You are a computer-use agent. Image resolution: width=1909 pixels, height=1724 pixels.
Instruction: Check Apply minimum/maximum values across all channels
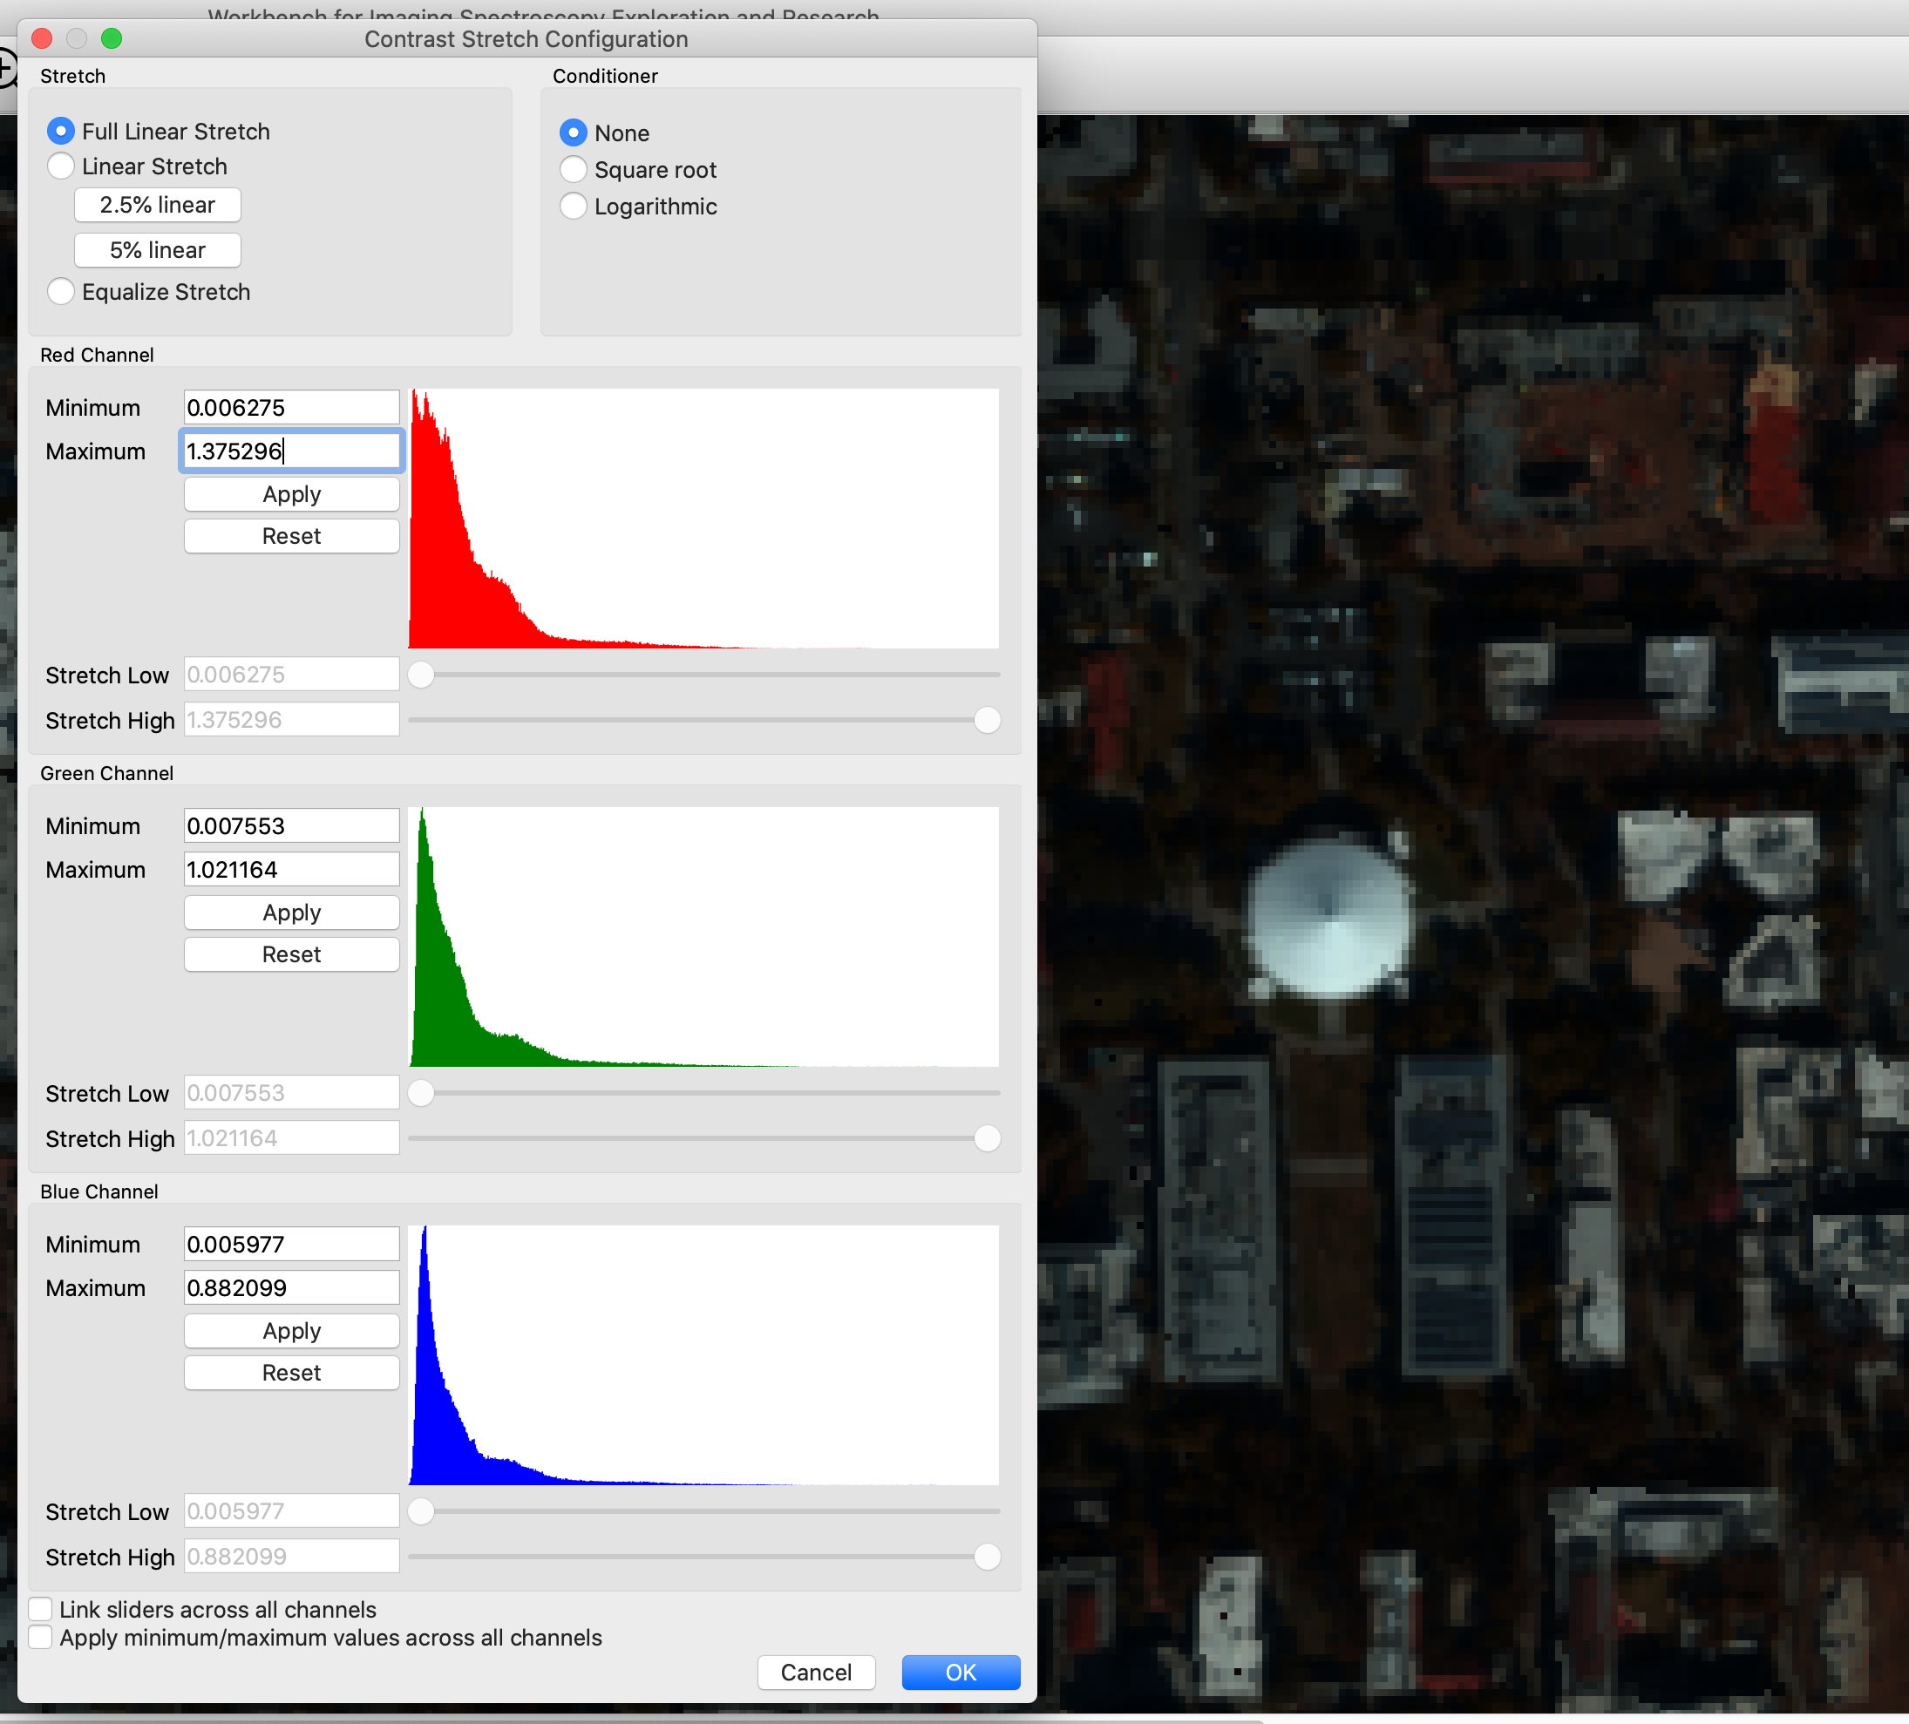tap(40, 1637)
